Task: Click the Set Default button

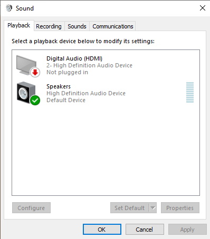Action: click(x=130, y=208)
